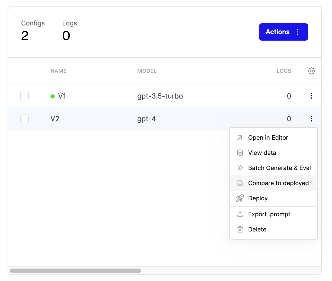
Task: Click the View data database icon
Action: 240,153
